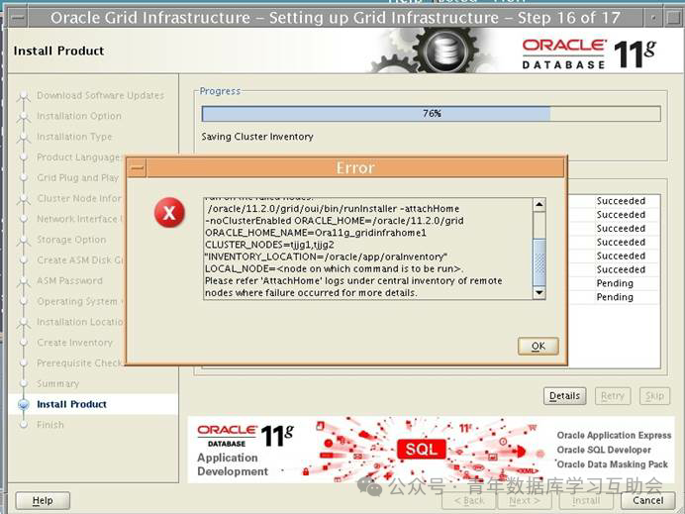Open the installer window menu button
685x514 pixels.
coord(19,18)
